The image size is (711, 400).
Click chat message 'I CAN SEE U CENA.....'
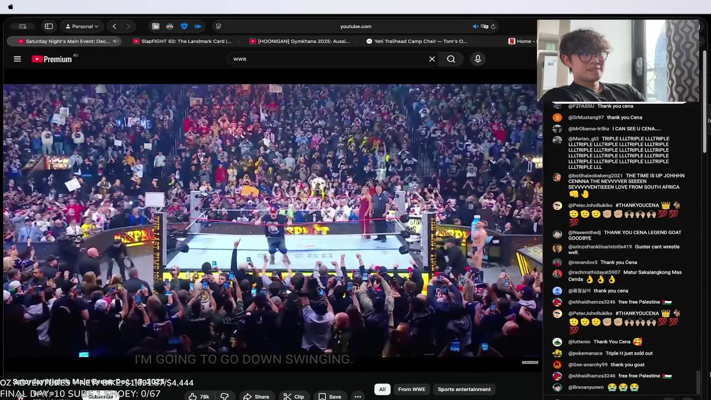pyautogui.click(x=637, y=129)
